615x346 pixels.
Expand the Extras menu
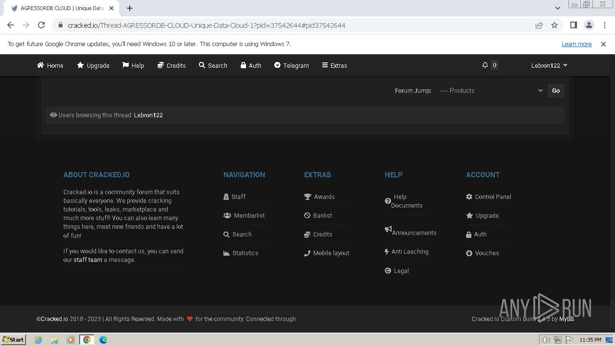pos(334,65)
